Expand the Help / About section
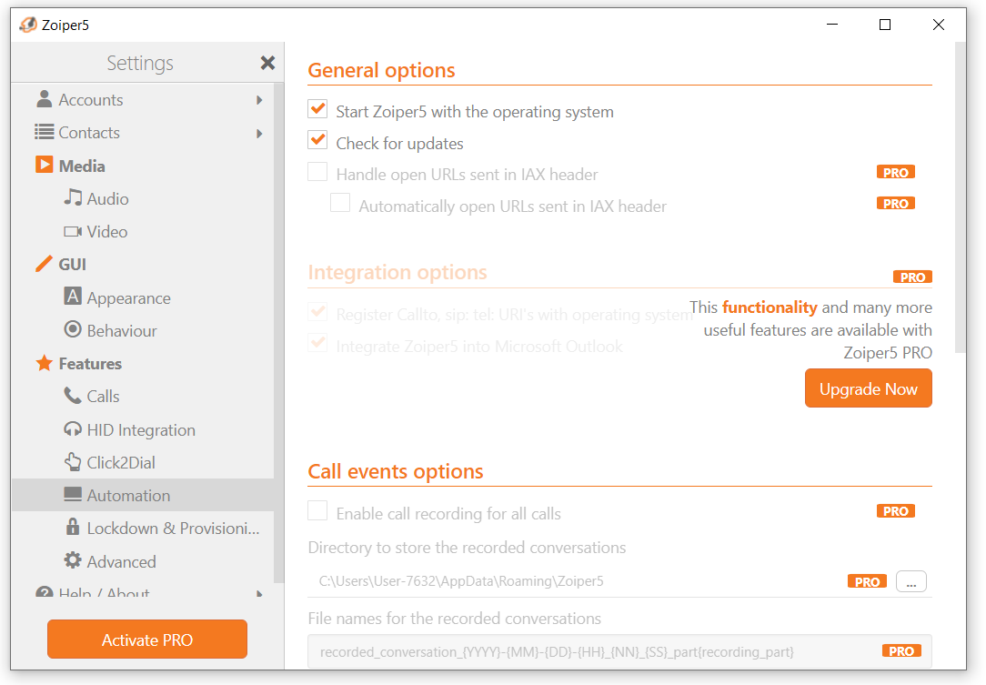 pos(258,593)
